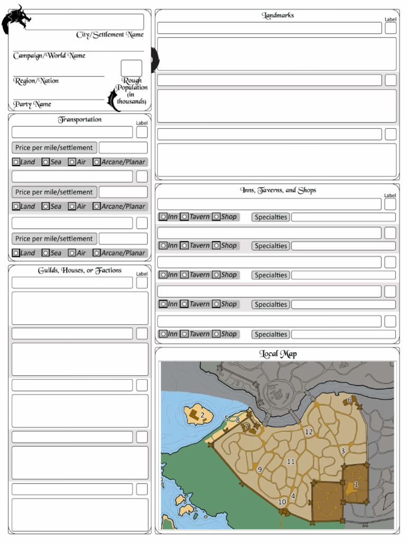Click the first Guilds, Houses, or Factions name field
This screenshot has width=407, height=543.
click(72, 283)
